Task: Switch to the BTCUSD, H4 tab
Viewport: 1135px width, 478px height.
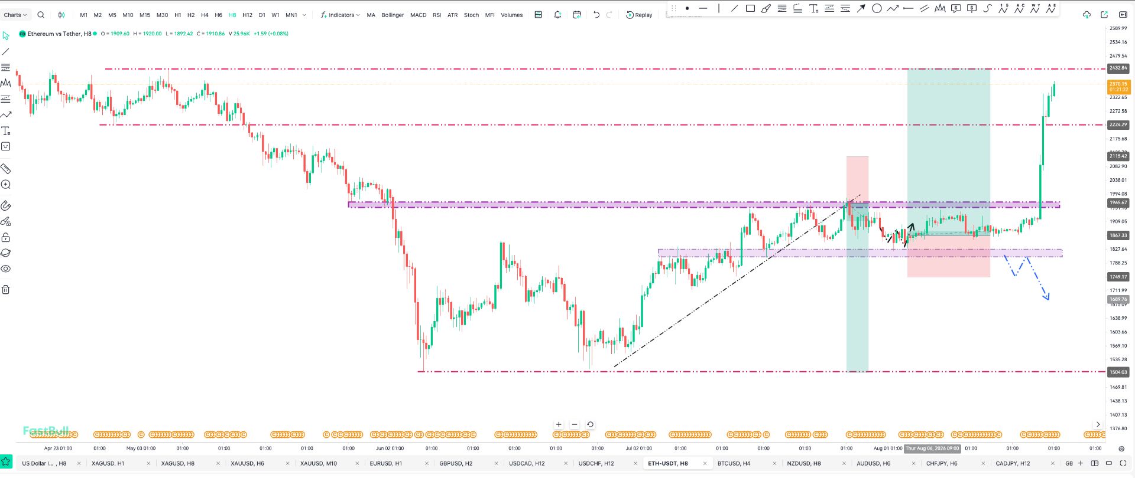Action: [734, 463]
